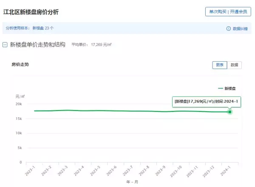The width and height of the screenshot is (255, 187).
Task: Click the 2023-1 x-axis label
Action: coord(30,171)
